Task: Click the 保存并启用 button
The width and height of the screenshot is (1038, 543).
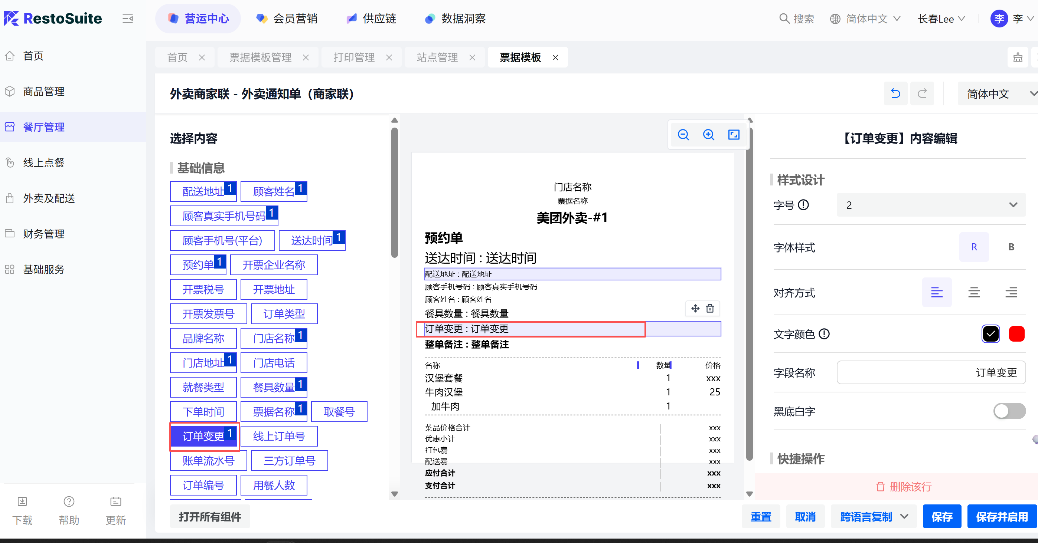Action: coord(1002,516)
